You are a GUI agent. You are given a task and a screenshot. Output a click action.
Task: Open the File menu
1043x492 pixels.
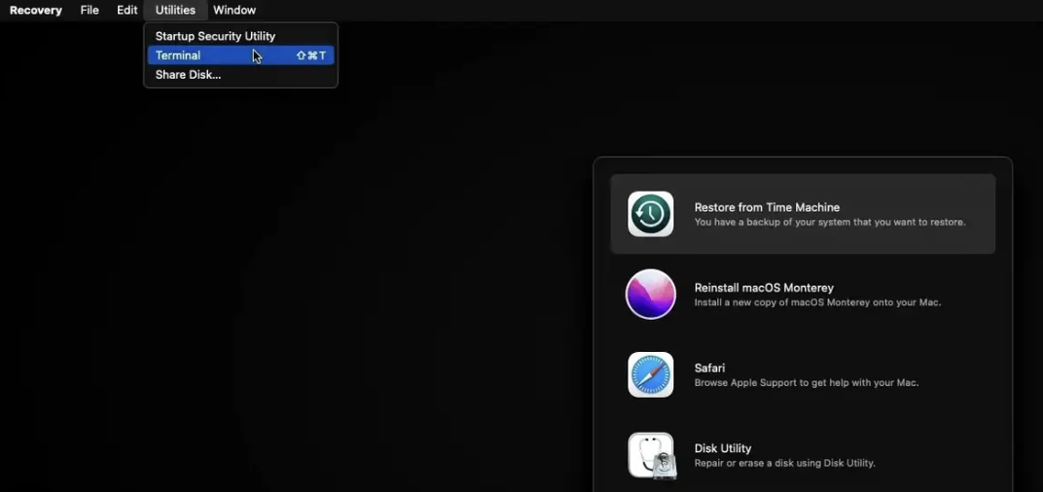[x=90, y=10]
